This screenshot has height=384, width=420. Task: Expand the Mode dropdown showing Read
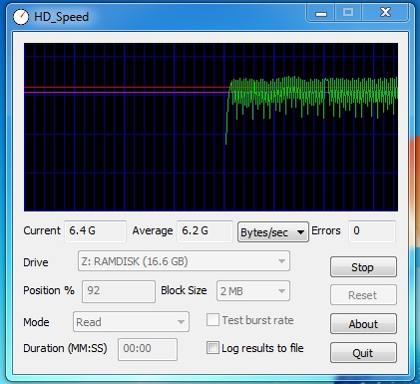pyautogui.click(x=131, y=322)
